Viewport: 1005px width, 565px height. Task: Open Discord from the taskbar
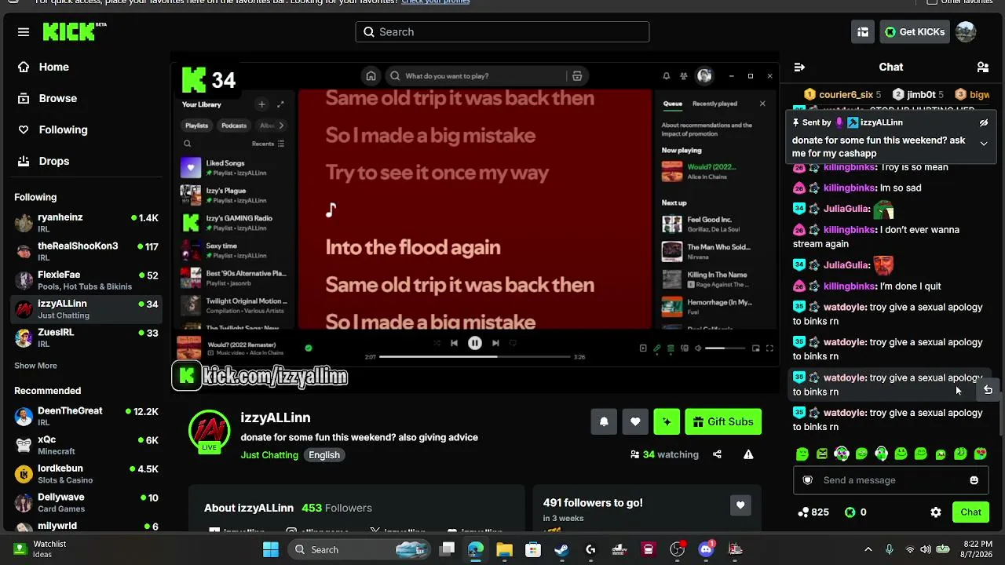706,549
